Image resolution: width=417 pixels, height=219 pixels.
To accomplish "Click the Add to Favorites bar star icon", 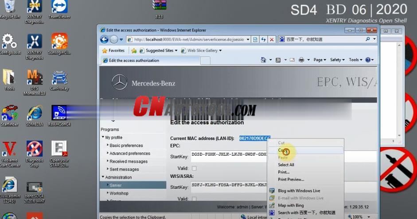I will pos(134,50).
